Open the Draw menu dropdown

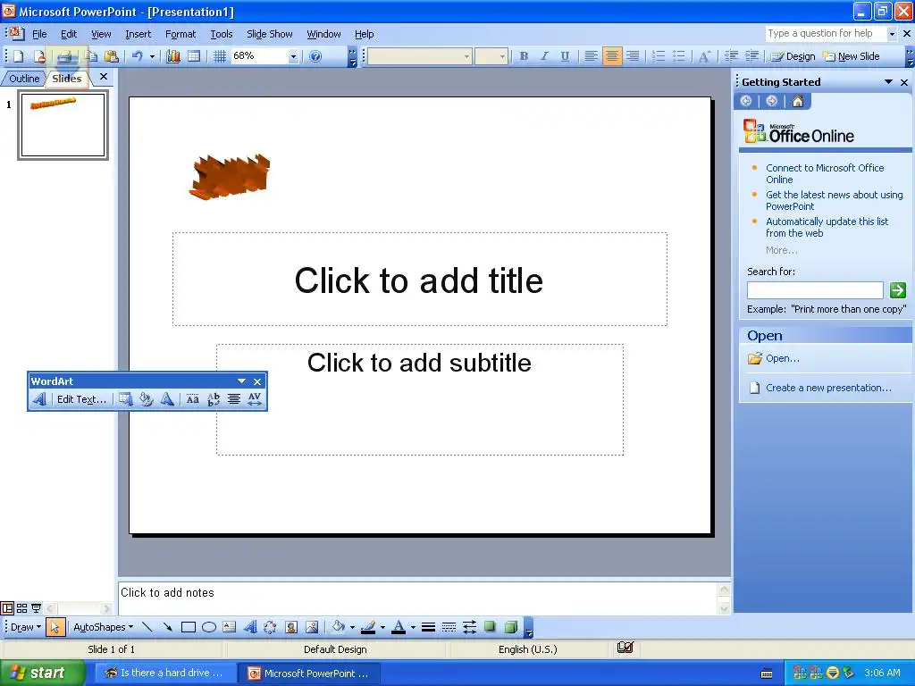[26, 627]
